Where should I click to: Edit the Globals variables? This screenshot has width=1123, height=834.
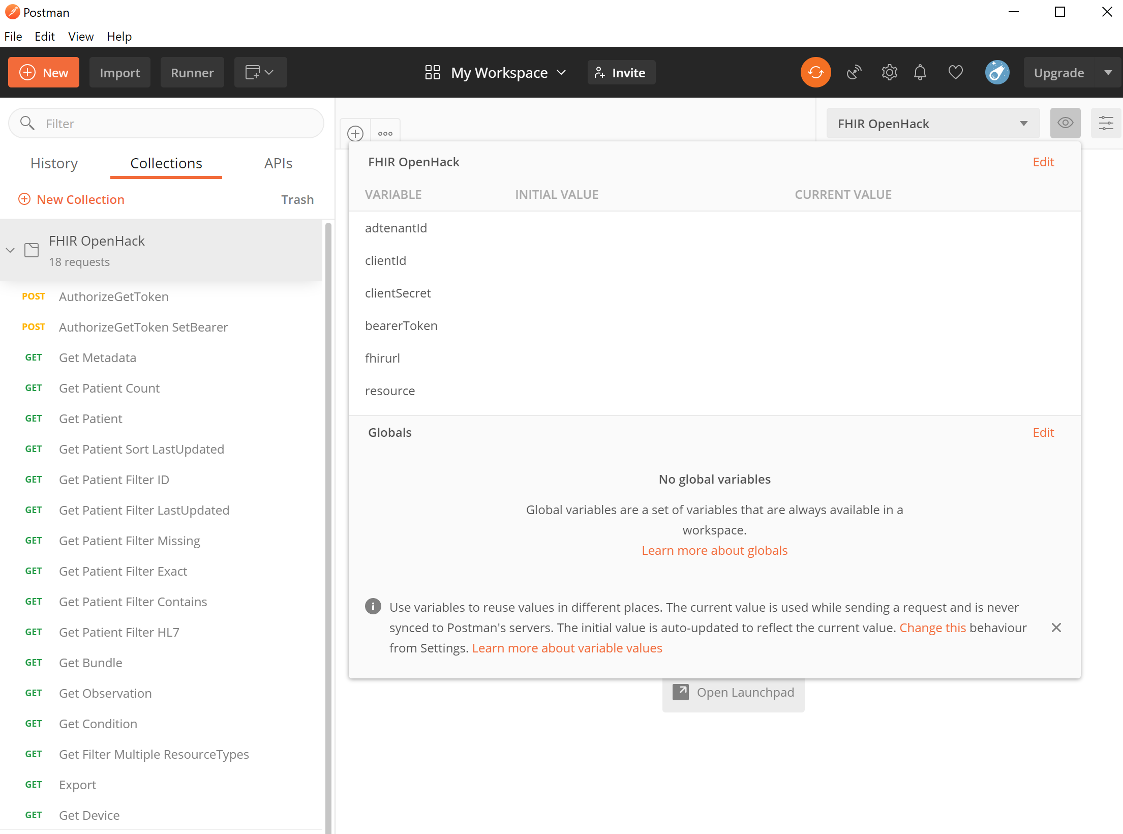tap(1043, 432)
